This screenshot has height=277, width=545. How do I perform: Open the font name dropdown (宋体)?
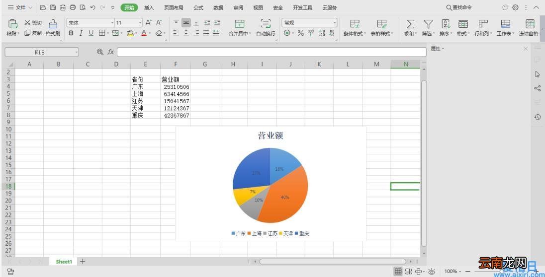112,23
